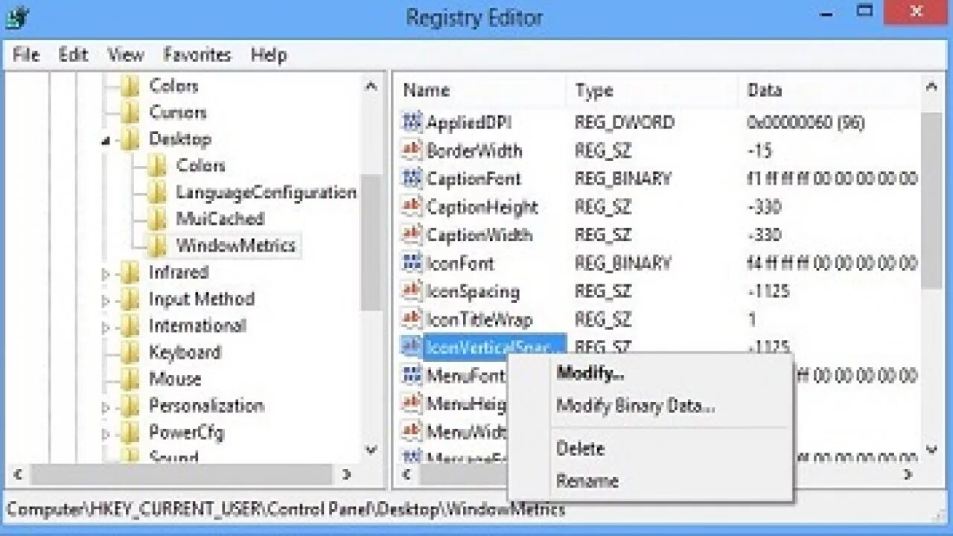Choose Modify... from context menu
The height and width of the screenshot is (536, 953).
coord(590,373)
